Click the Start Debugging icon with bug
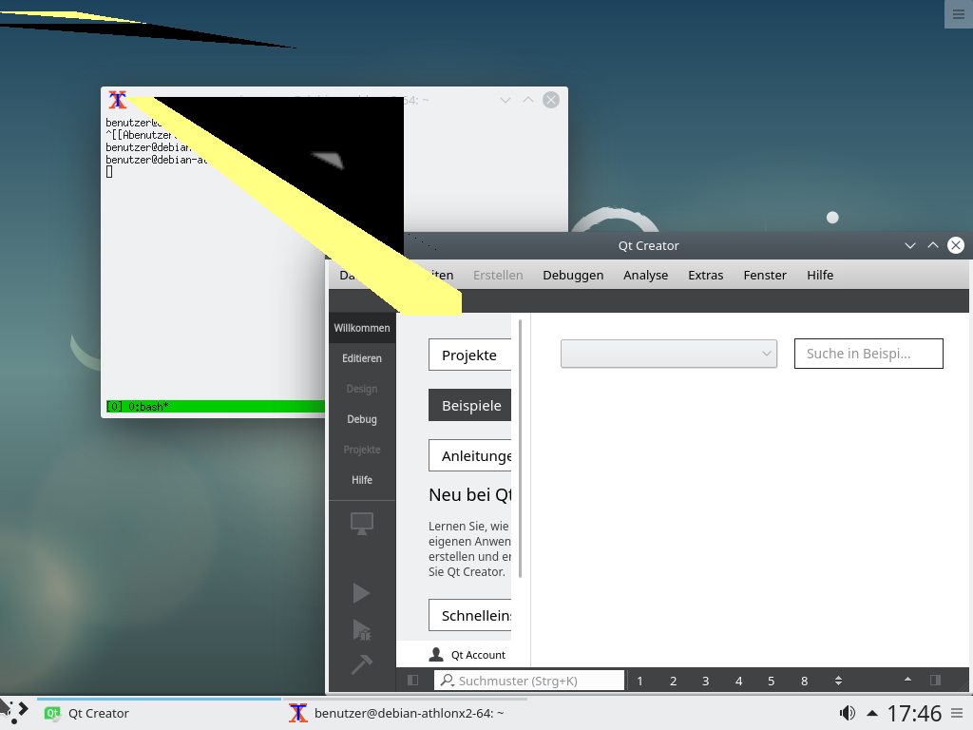 [x=362, y=629]
